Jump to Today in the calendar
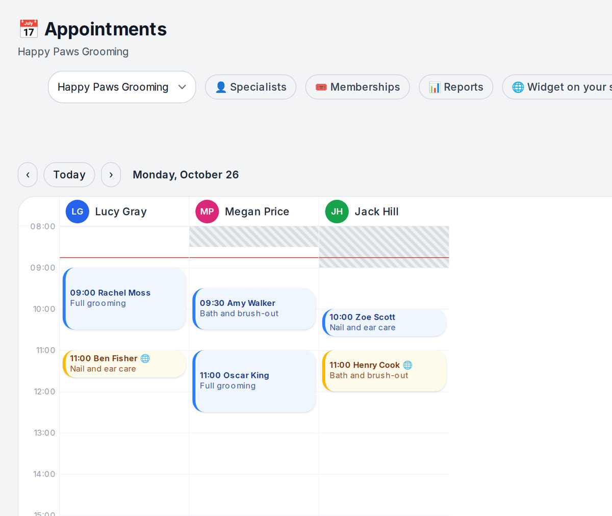This screenshot has width=612, height=516. point(69,175)
